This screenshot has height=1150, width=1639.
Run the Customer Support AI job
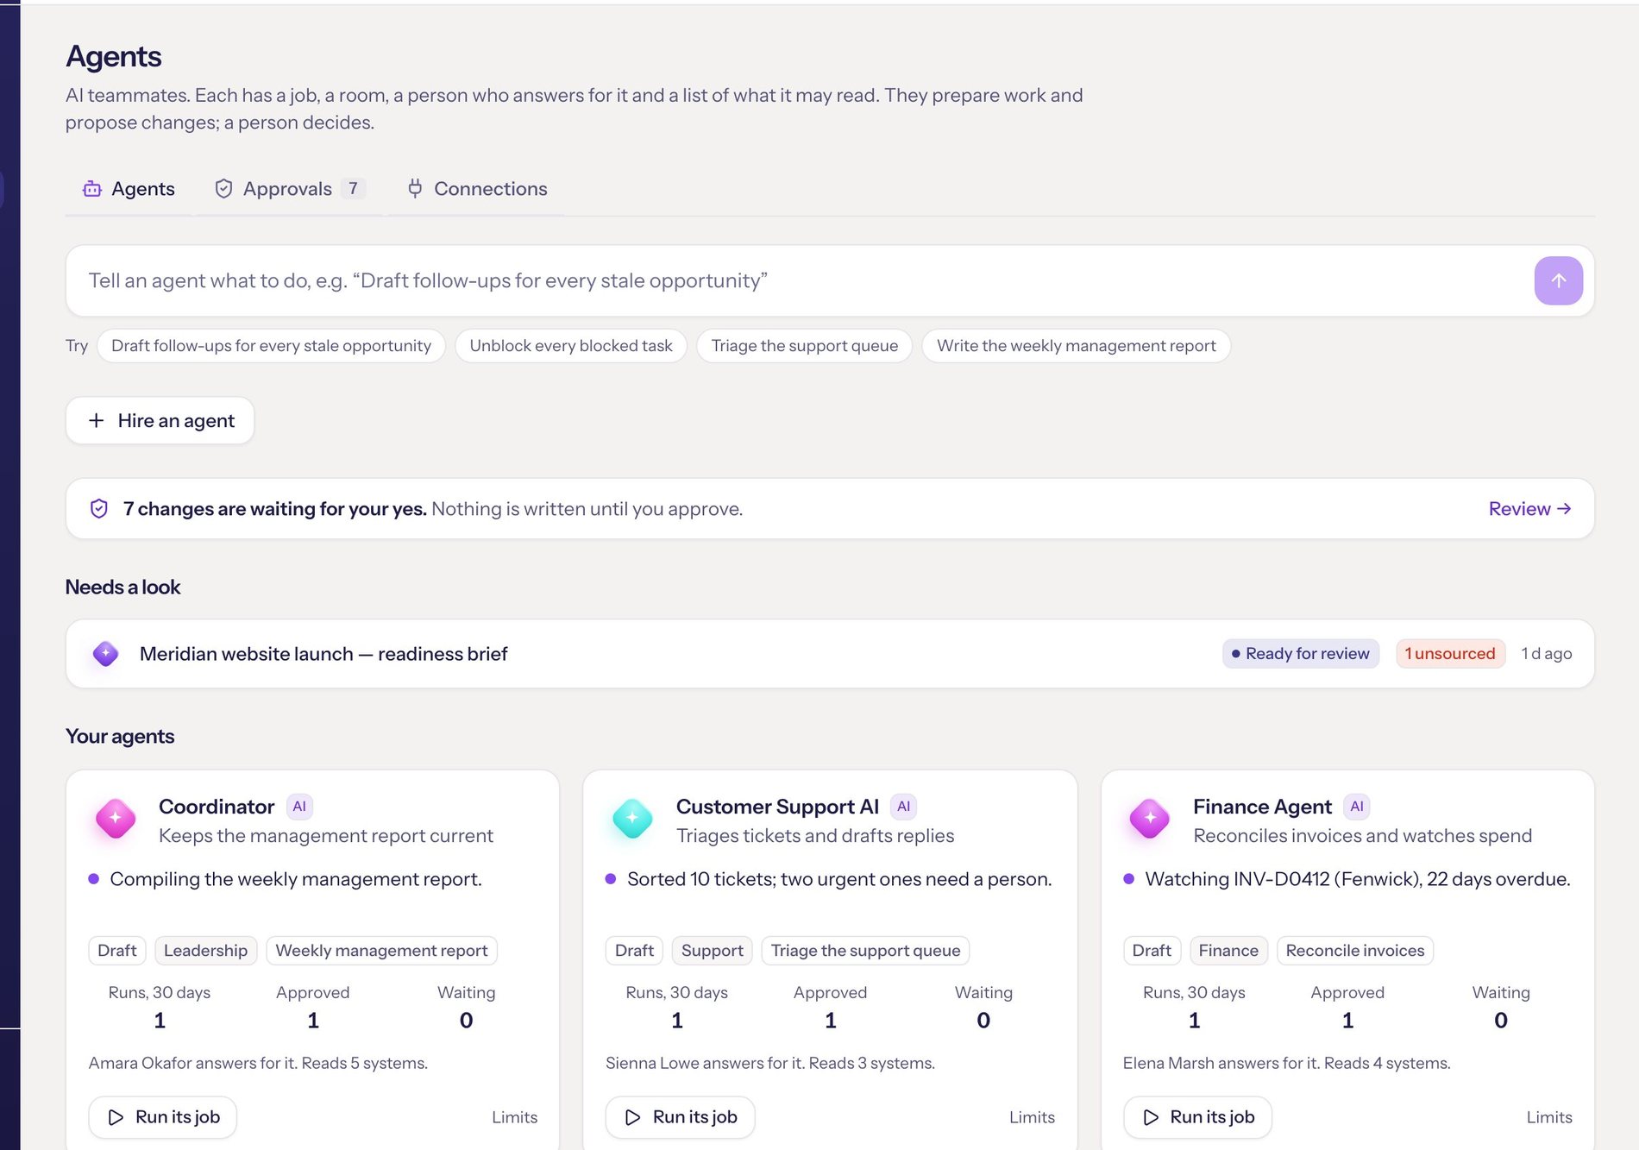point(680,1117)
